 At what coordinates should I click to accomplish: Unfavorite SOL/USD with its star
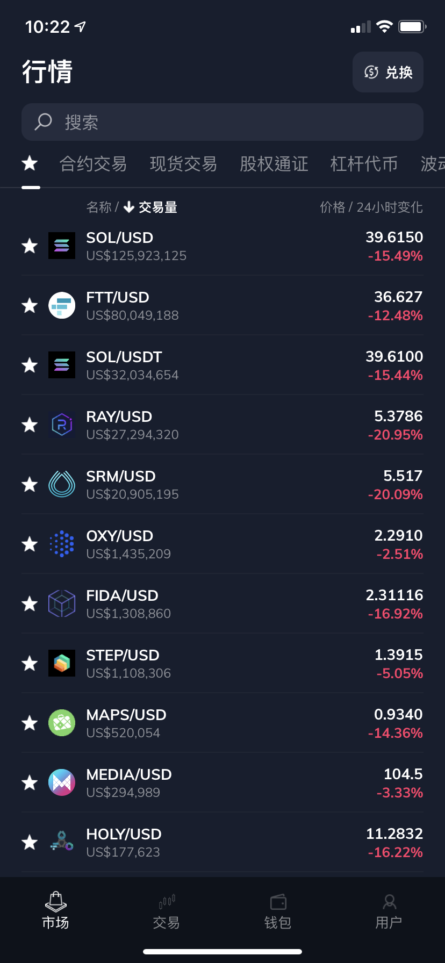(30, 246)
